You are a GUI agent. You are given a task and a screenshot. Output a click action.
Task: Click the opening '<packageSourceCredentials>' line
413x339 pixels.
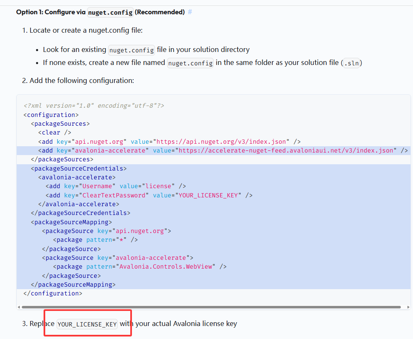pyautogui.click(x=79, y=168)
